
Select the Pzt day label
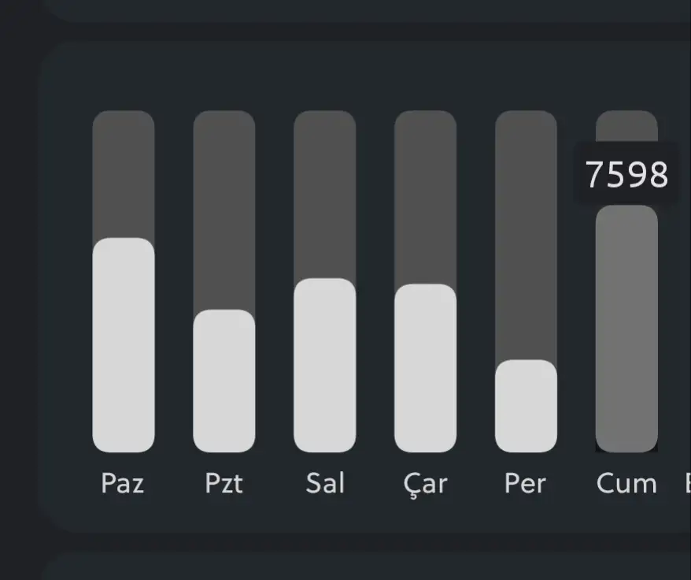point(224,483)
